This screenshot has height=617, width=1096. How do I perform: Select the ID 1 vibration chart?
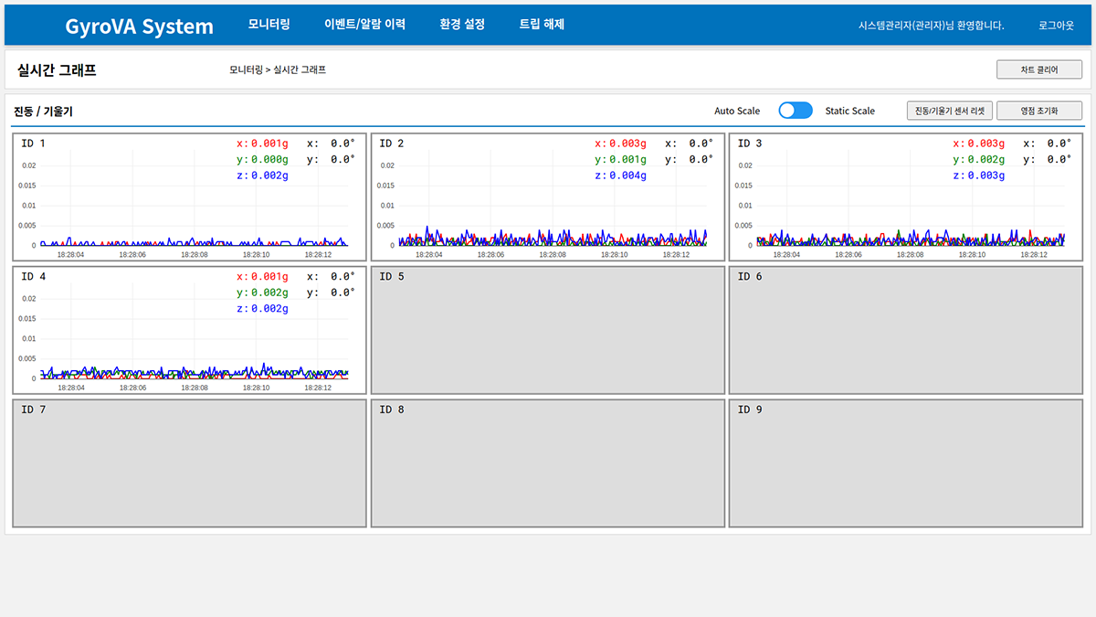click(x=190, y=197)
